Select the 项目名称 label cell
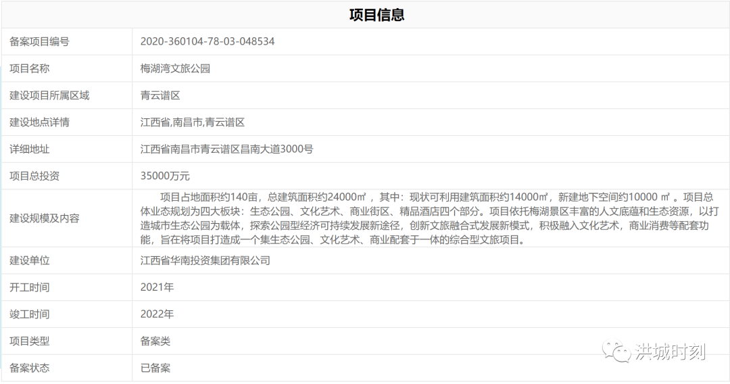Screen dimensions: 730x384 pyautogui.click(x=29, y=68)
